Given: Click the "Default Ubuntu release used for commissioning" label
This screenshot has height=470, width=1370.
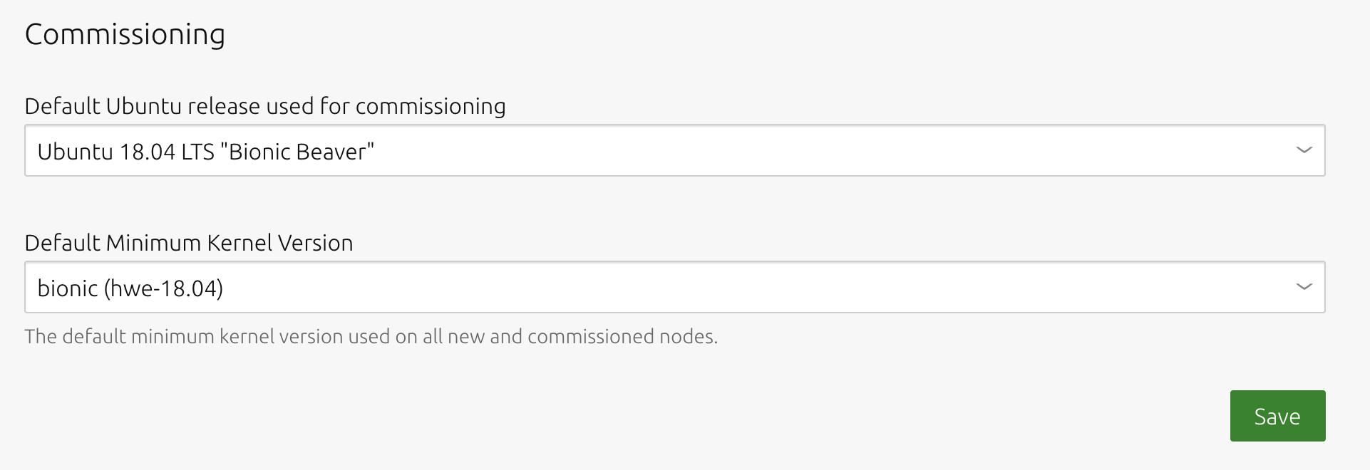Looking at the screenshot, I should [265, 106].
